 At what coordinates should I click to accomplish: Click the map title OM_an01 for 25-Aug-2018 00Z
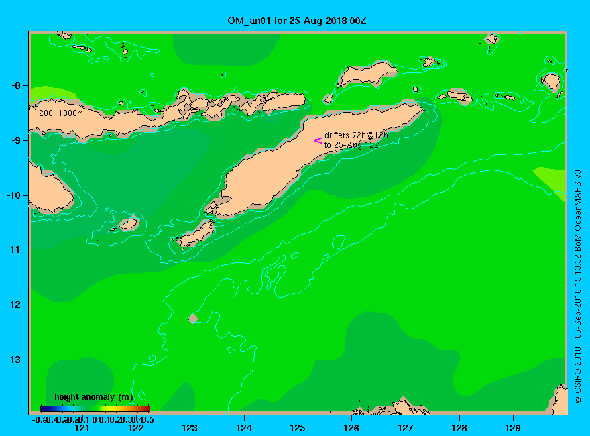pyautogui.click(x=296, y=21)
